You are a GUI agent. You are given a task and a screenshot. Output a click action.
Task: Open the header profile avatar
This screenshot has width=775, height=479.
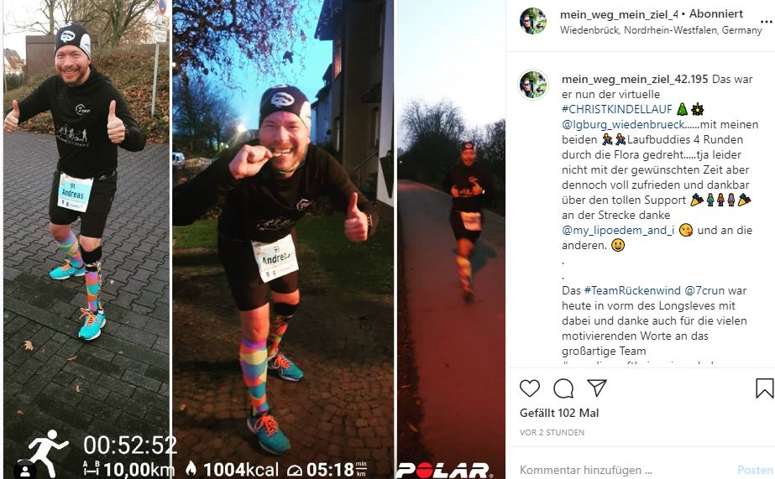(533, 21)
